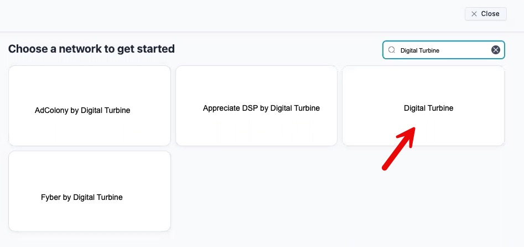Click the blank space between heading and search box

click(x=278, y=49)
